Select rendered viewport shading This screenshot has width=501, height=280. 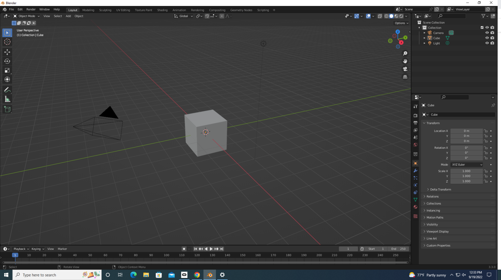click(401, 16)
